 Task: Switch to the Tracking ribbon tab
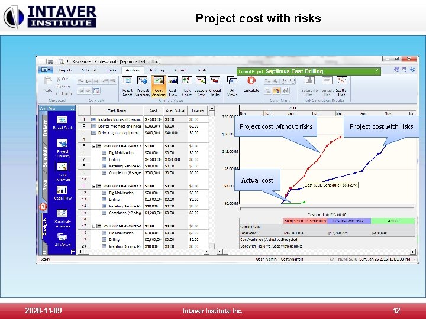click(x=157, y=70)
